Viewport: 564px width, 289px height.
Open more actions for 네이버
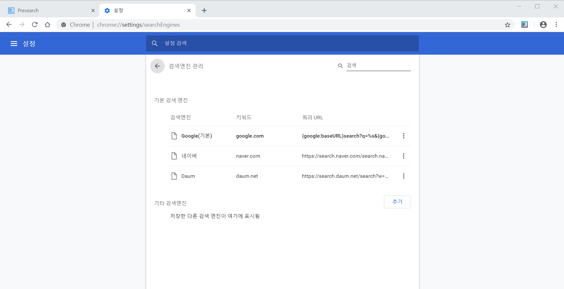pos(403,156)
